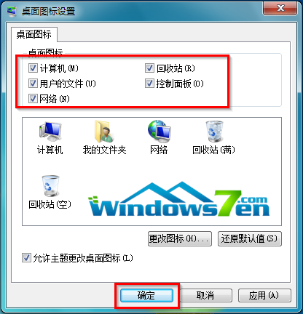Close the 桌面图标设置 dialog window

(280, 9)
